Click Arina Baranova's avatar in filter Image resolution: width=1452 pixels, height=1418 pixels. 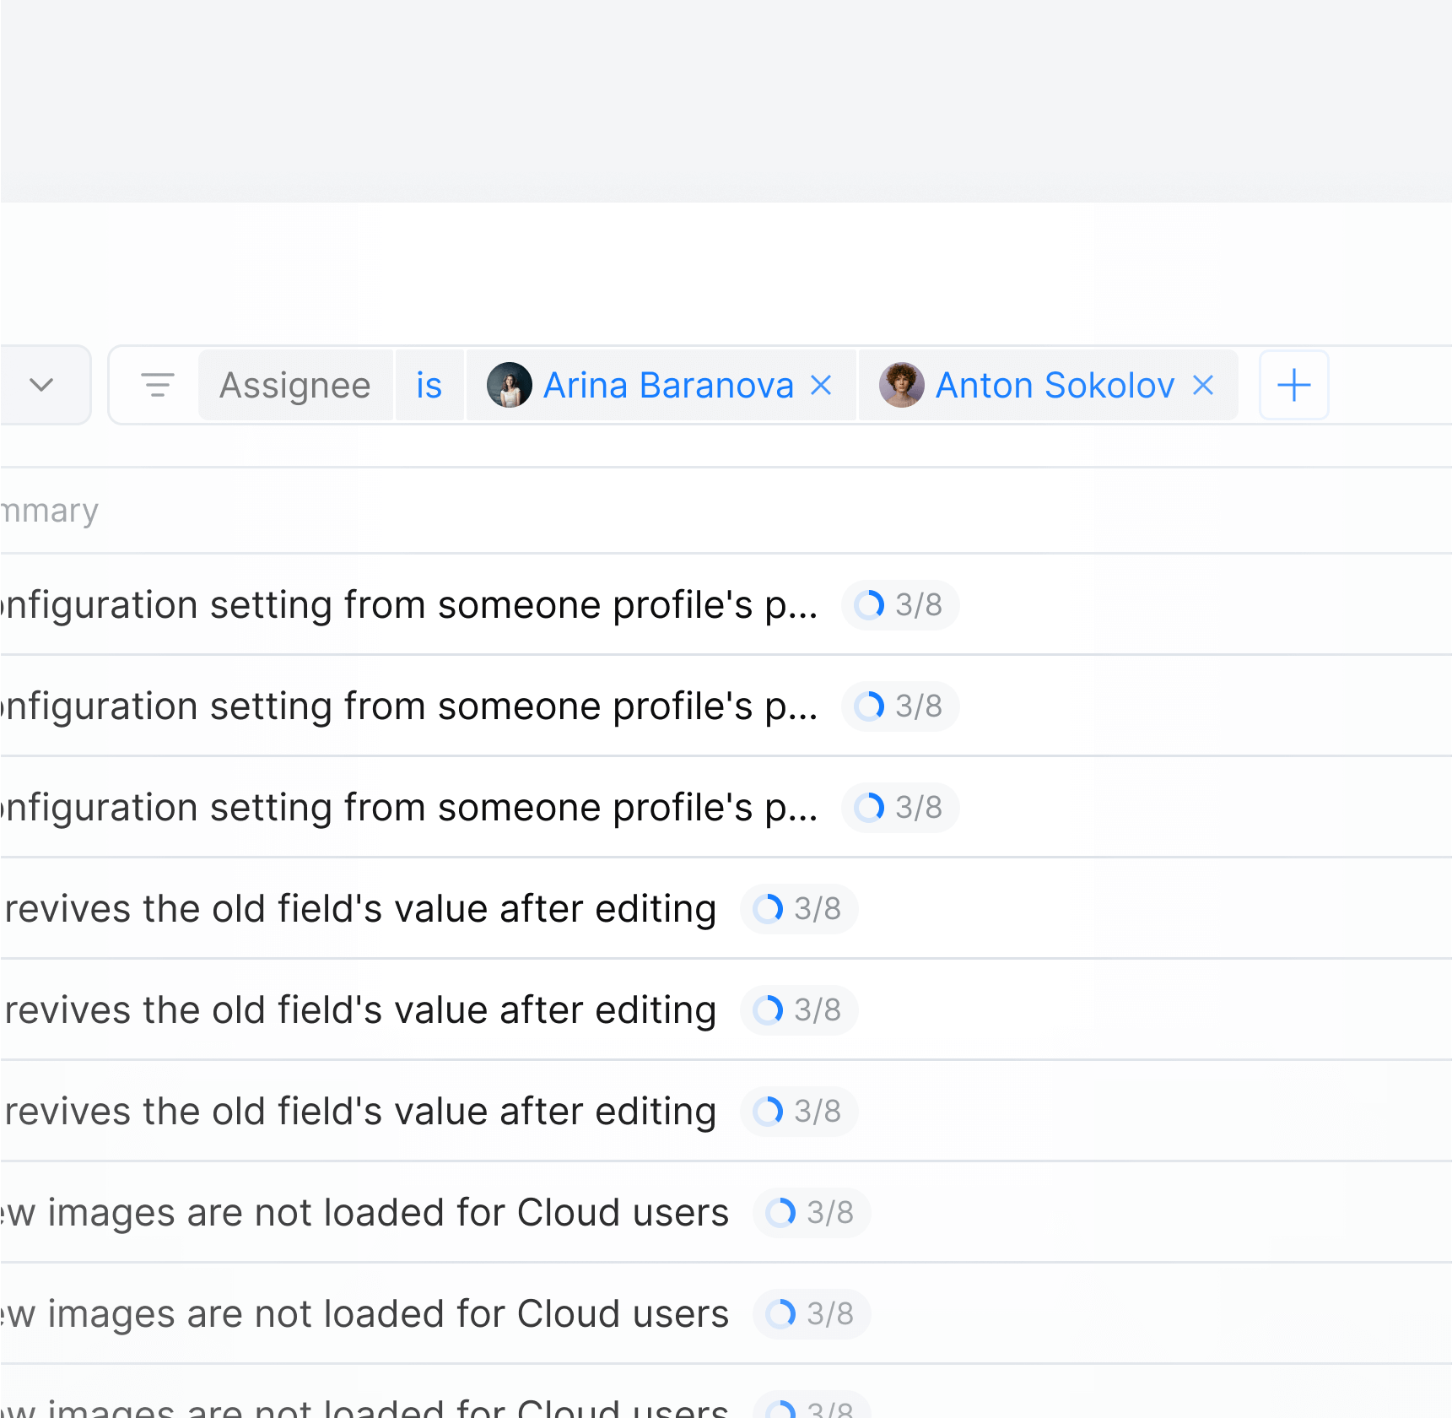[x=509, y=386]
